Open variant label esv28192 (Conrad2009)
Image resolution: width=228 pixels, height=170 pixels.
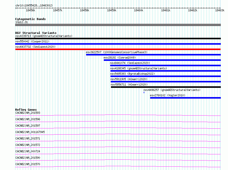(120, 58)
